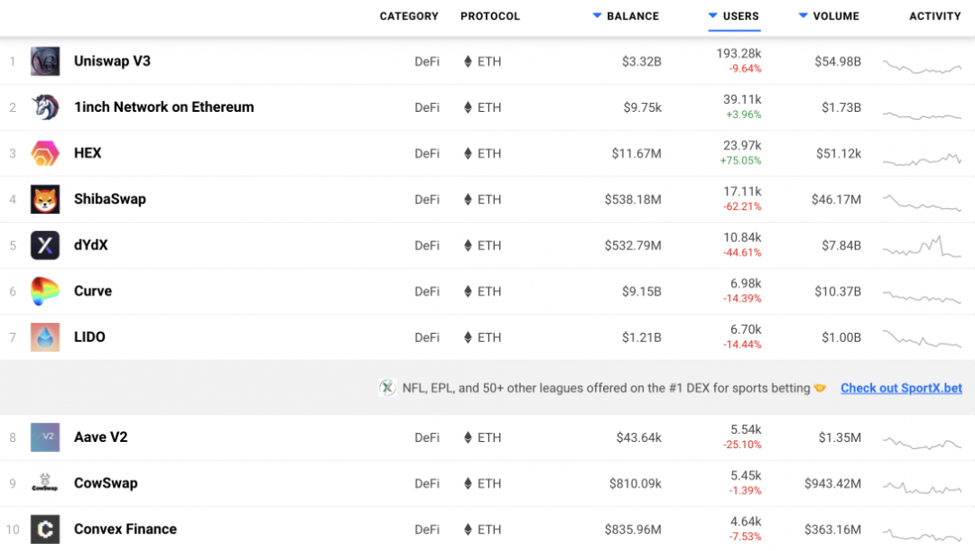Click the Protocol column header
Viewport: 975px width, 551px height.
(x=490, y=16)
